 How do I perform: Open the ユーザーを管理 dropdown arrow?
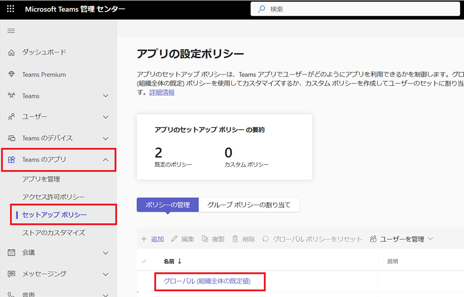click(x=430, y=239)
